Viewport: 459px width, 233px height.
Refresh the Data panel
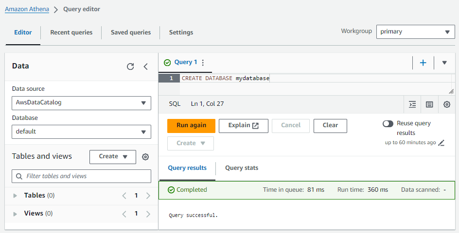coord(130,67)
